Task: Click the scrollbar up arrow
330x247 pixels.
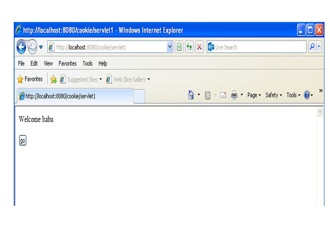Action: (320, 111)
